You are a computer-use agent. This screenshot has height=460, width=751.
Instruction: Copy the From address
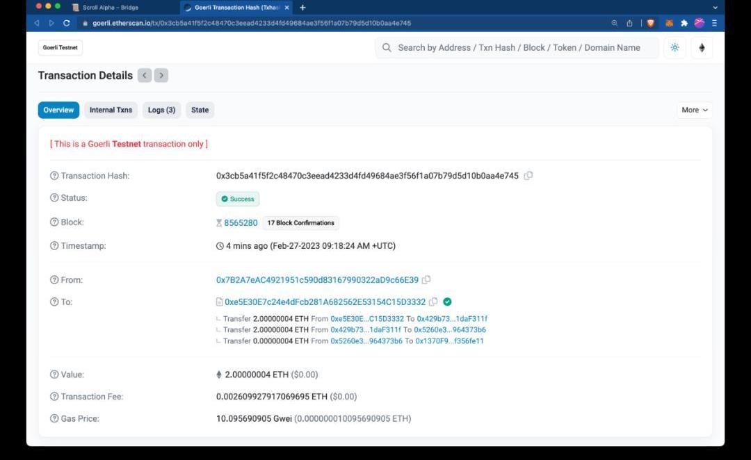coord(426,280)
